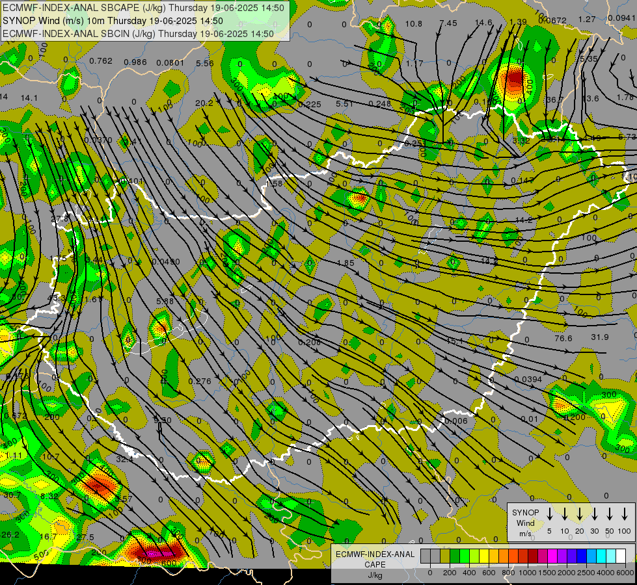Screen dimensions: 637x585
Task: Click the 10.8 value near top
Action: click(414, 24)
